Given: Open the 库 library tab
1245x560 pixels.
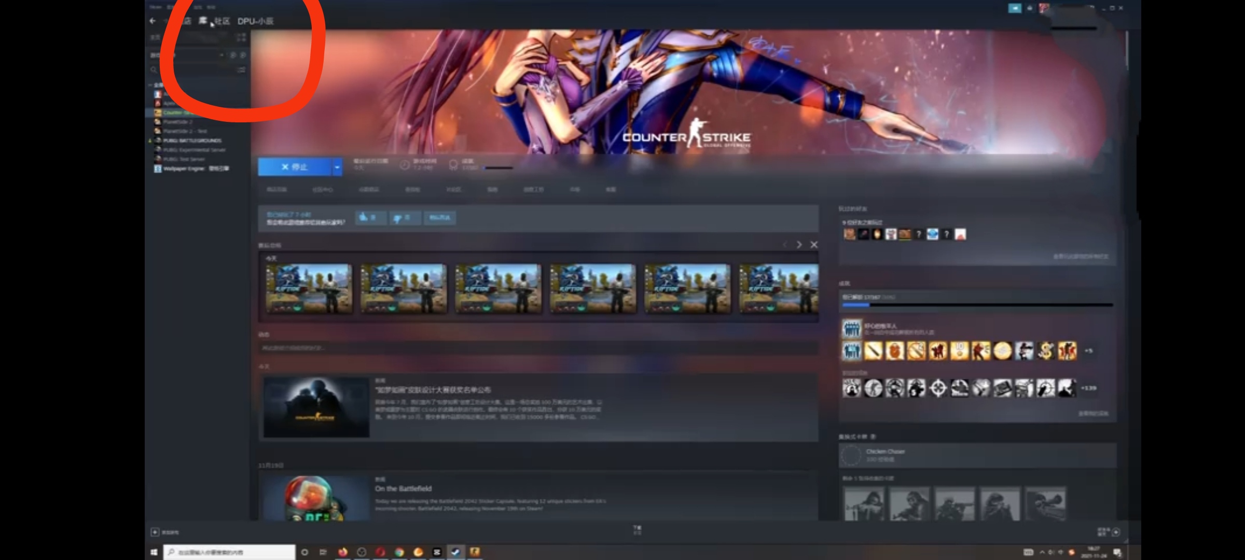Looking at the screenshot, I should click(204, 21).
